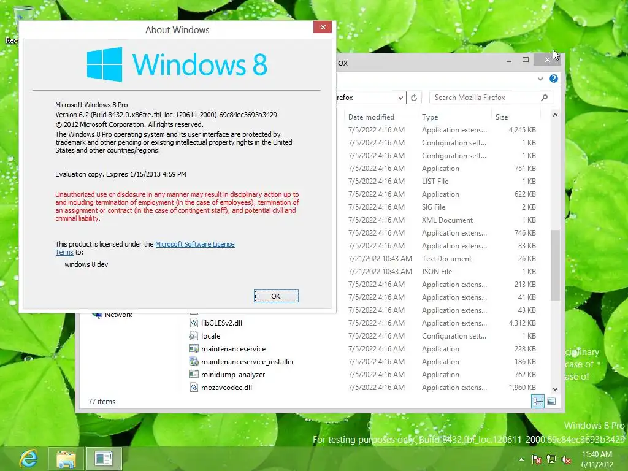Click the maintenanceservice_installer icon
Image resolution: width=628 pixels, height=471 pixels.
tap(194, 361)
